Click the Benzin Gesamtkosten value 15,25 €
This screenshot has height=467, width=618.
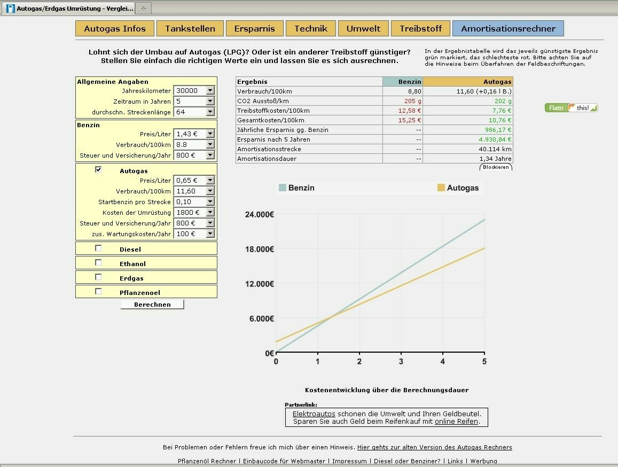[410, 120]
